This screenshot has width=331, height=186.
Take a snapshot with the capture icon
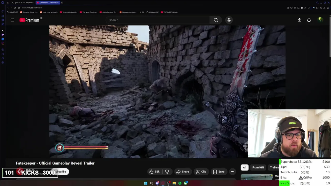pos(298,8)
